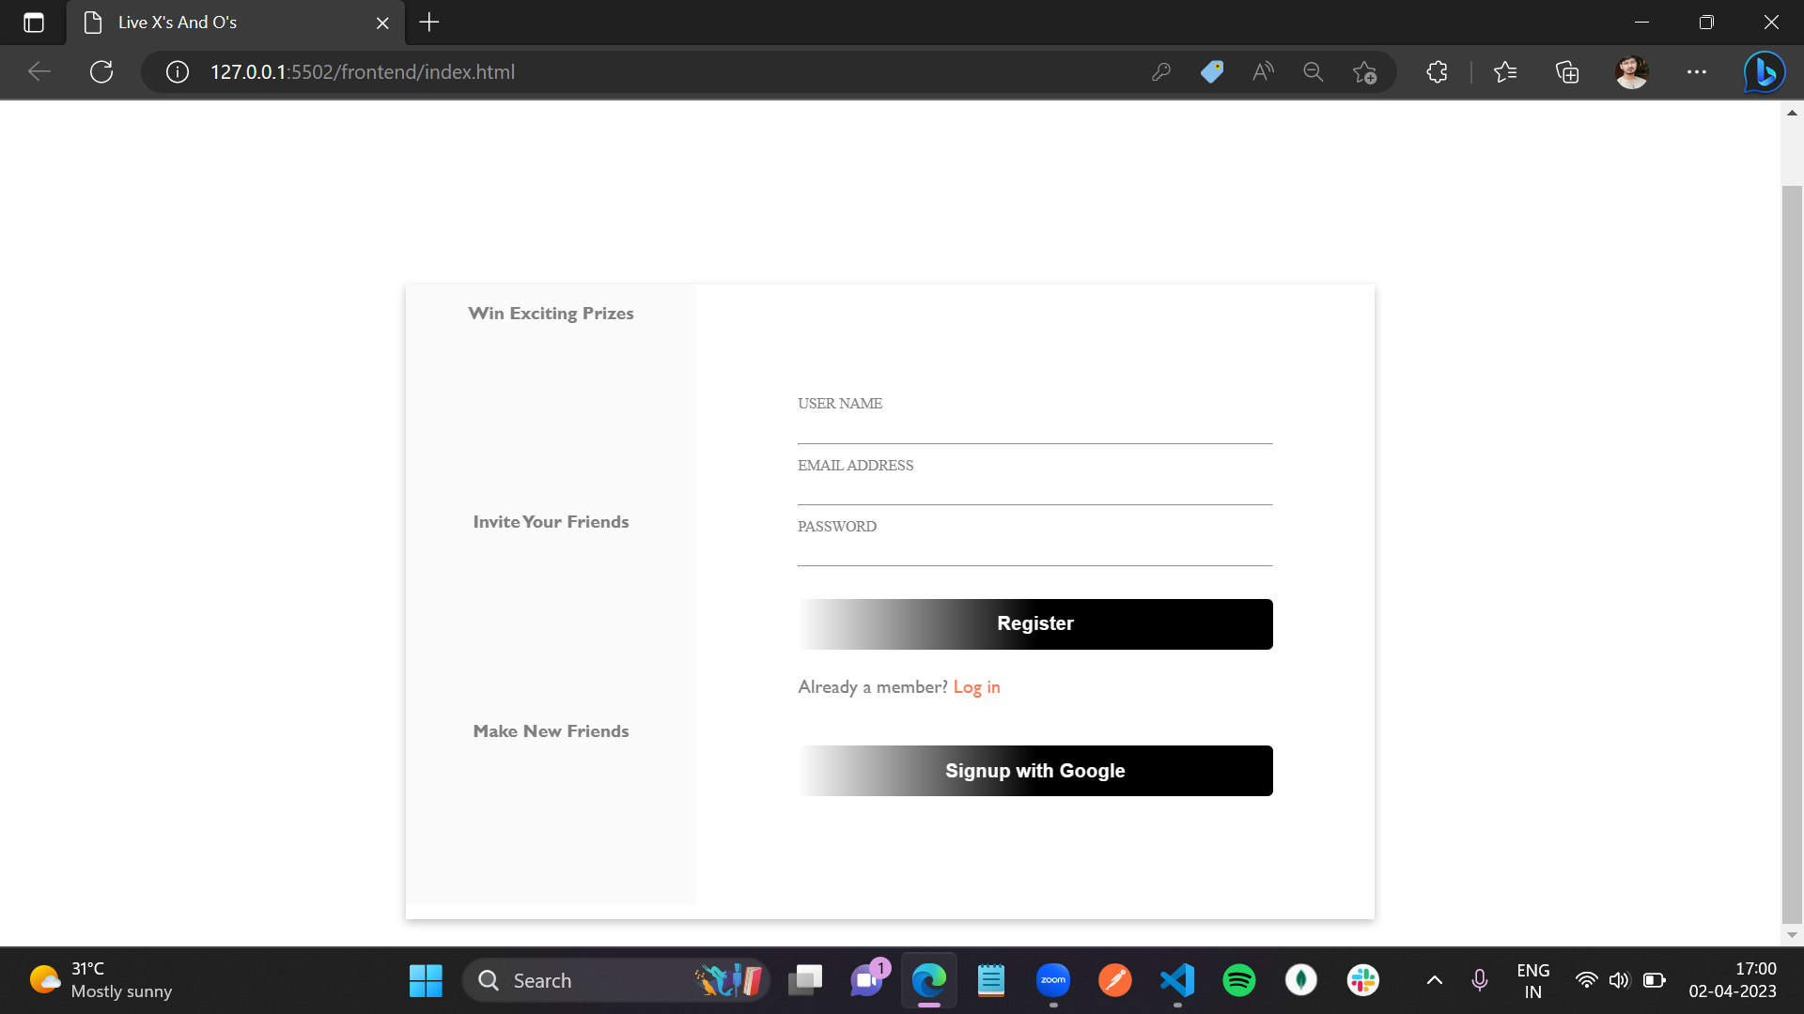Open the Favorites star list icon
Image resolution: width=1804 pixels, height=1014 pixels.
pyautogui.click(x=1505, y=72)
